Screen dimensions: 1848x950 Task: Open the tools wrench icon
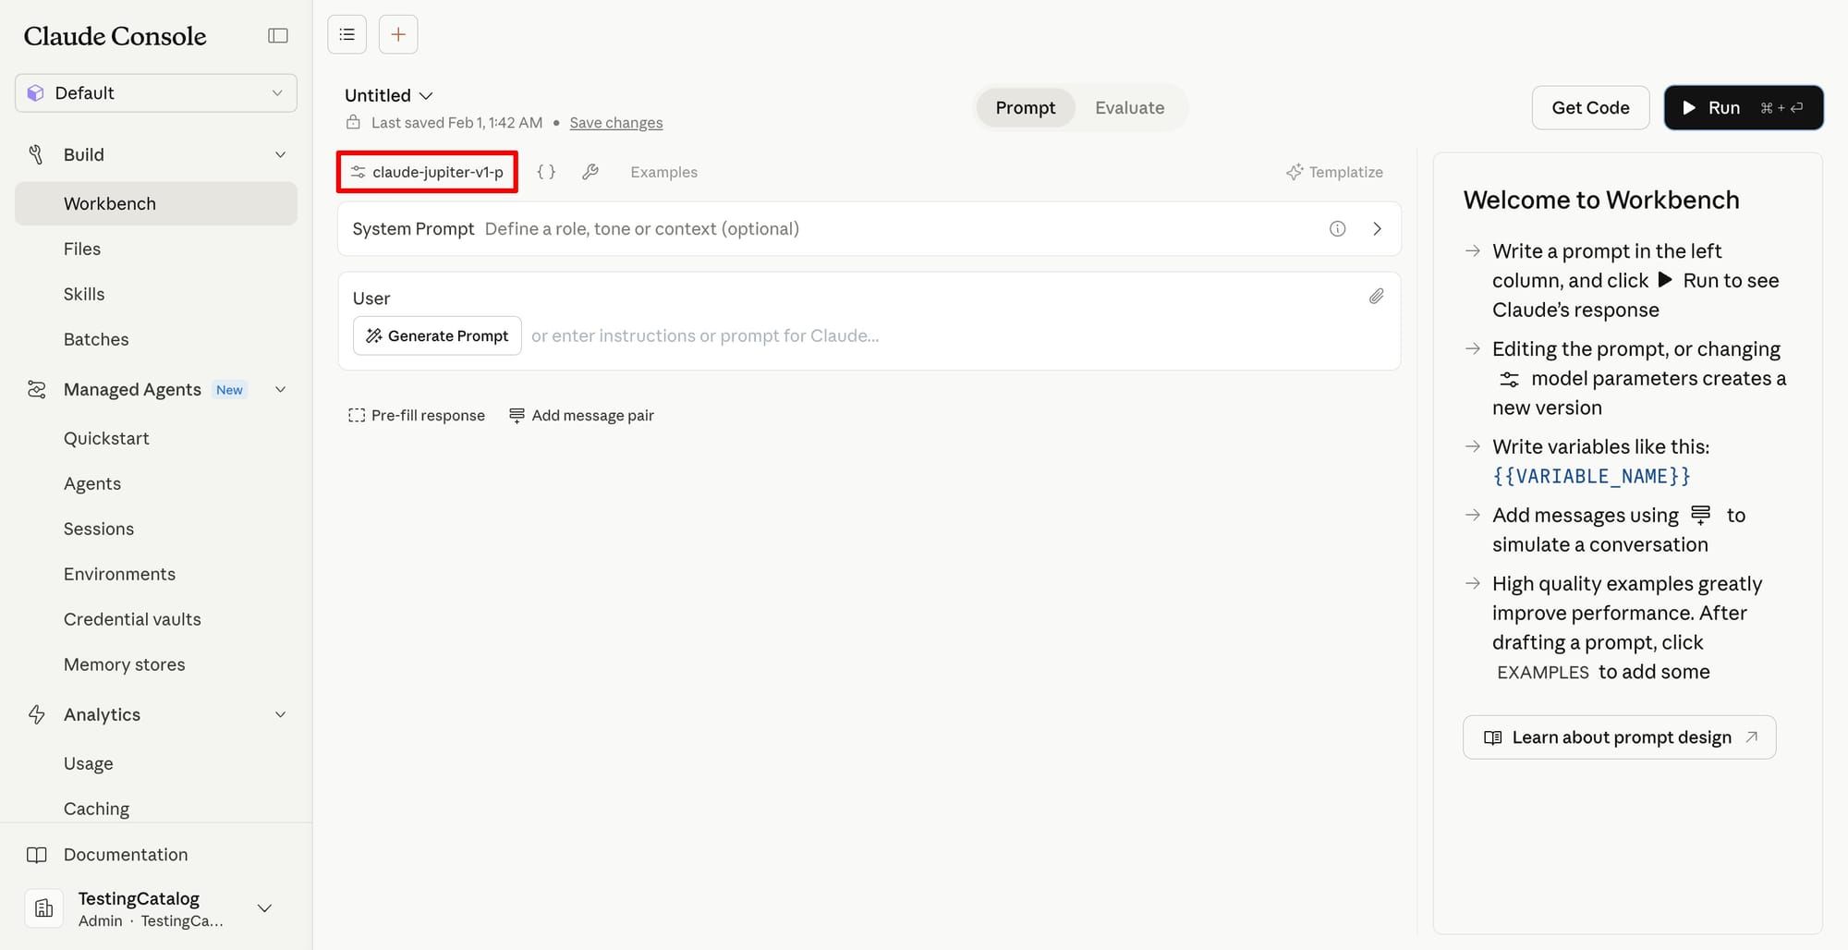(x=590, y=172)
